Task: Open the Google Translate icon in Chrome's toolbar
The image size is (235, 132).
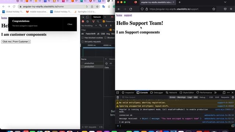Action: (x=104, y=7)
